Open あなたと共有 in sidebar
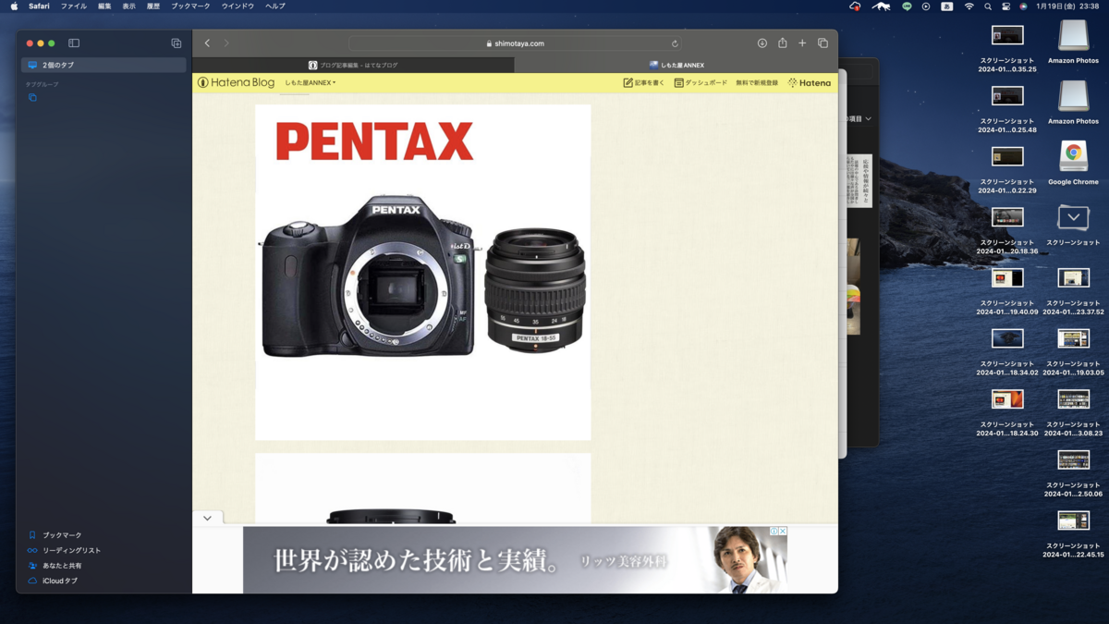The width and height of the screenshot is (1109, 624). [55, 566]
